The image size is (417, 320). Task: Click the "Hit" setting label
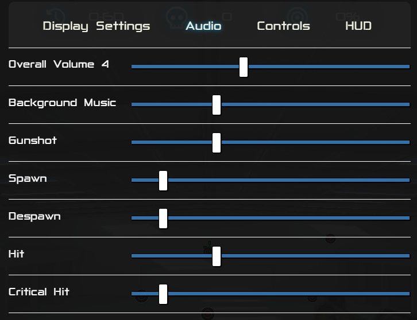click(x=17, y=253)
